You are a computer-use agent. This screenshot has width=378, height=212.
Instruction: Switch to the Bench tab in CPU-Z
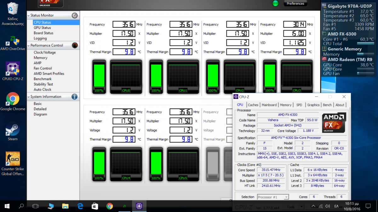pos(327,105)
